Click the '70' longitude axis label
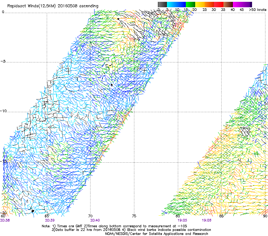This screenshot has width=268, height=236. pos(91,216)
